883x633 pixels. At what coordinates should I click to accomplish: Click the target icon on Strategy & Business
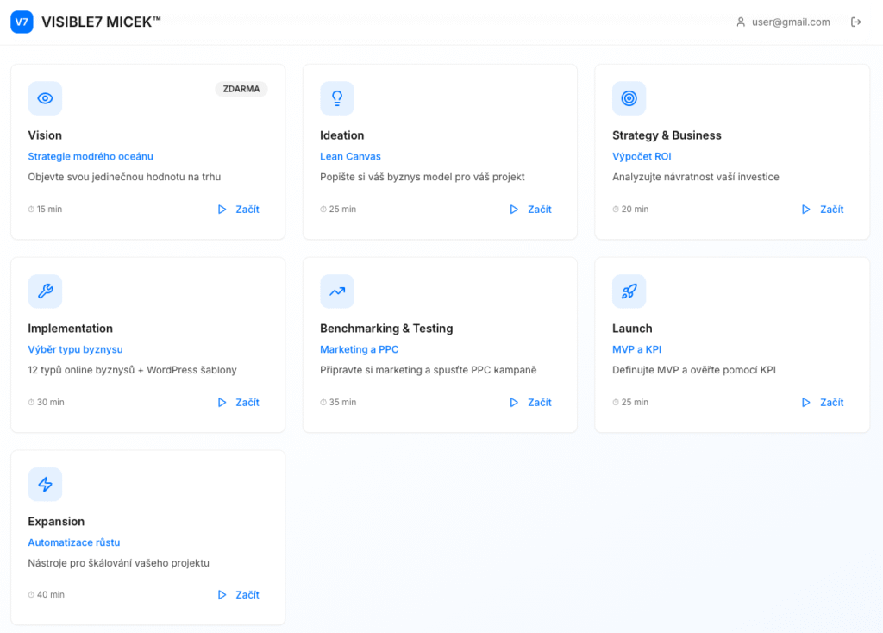(629, 98)
